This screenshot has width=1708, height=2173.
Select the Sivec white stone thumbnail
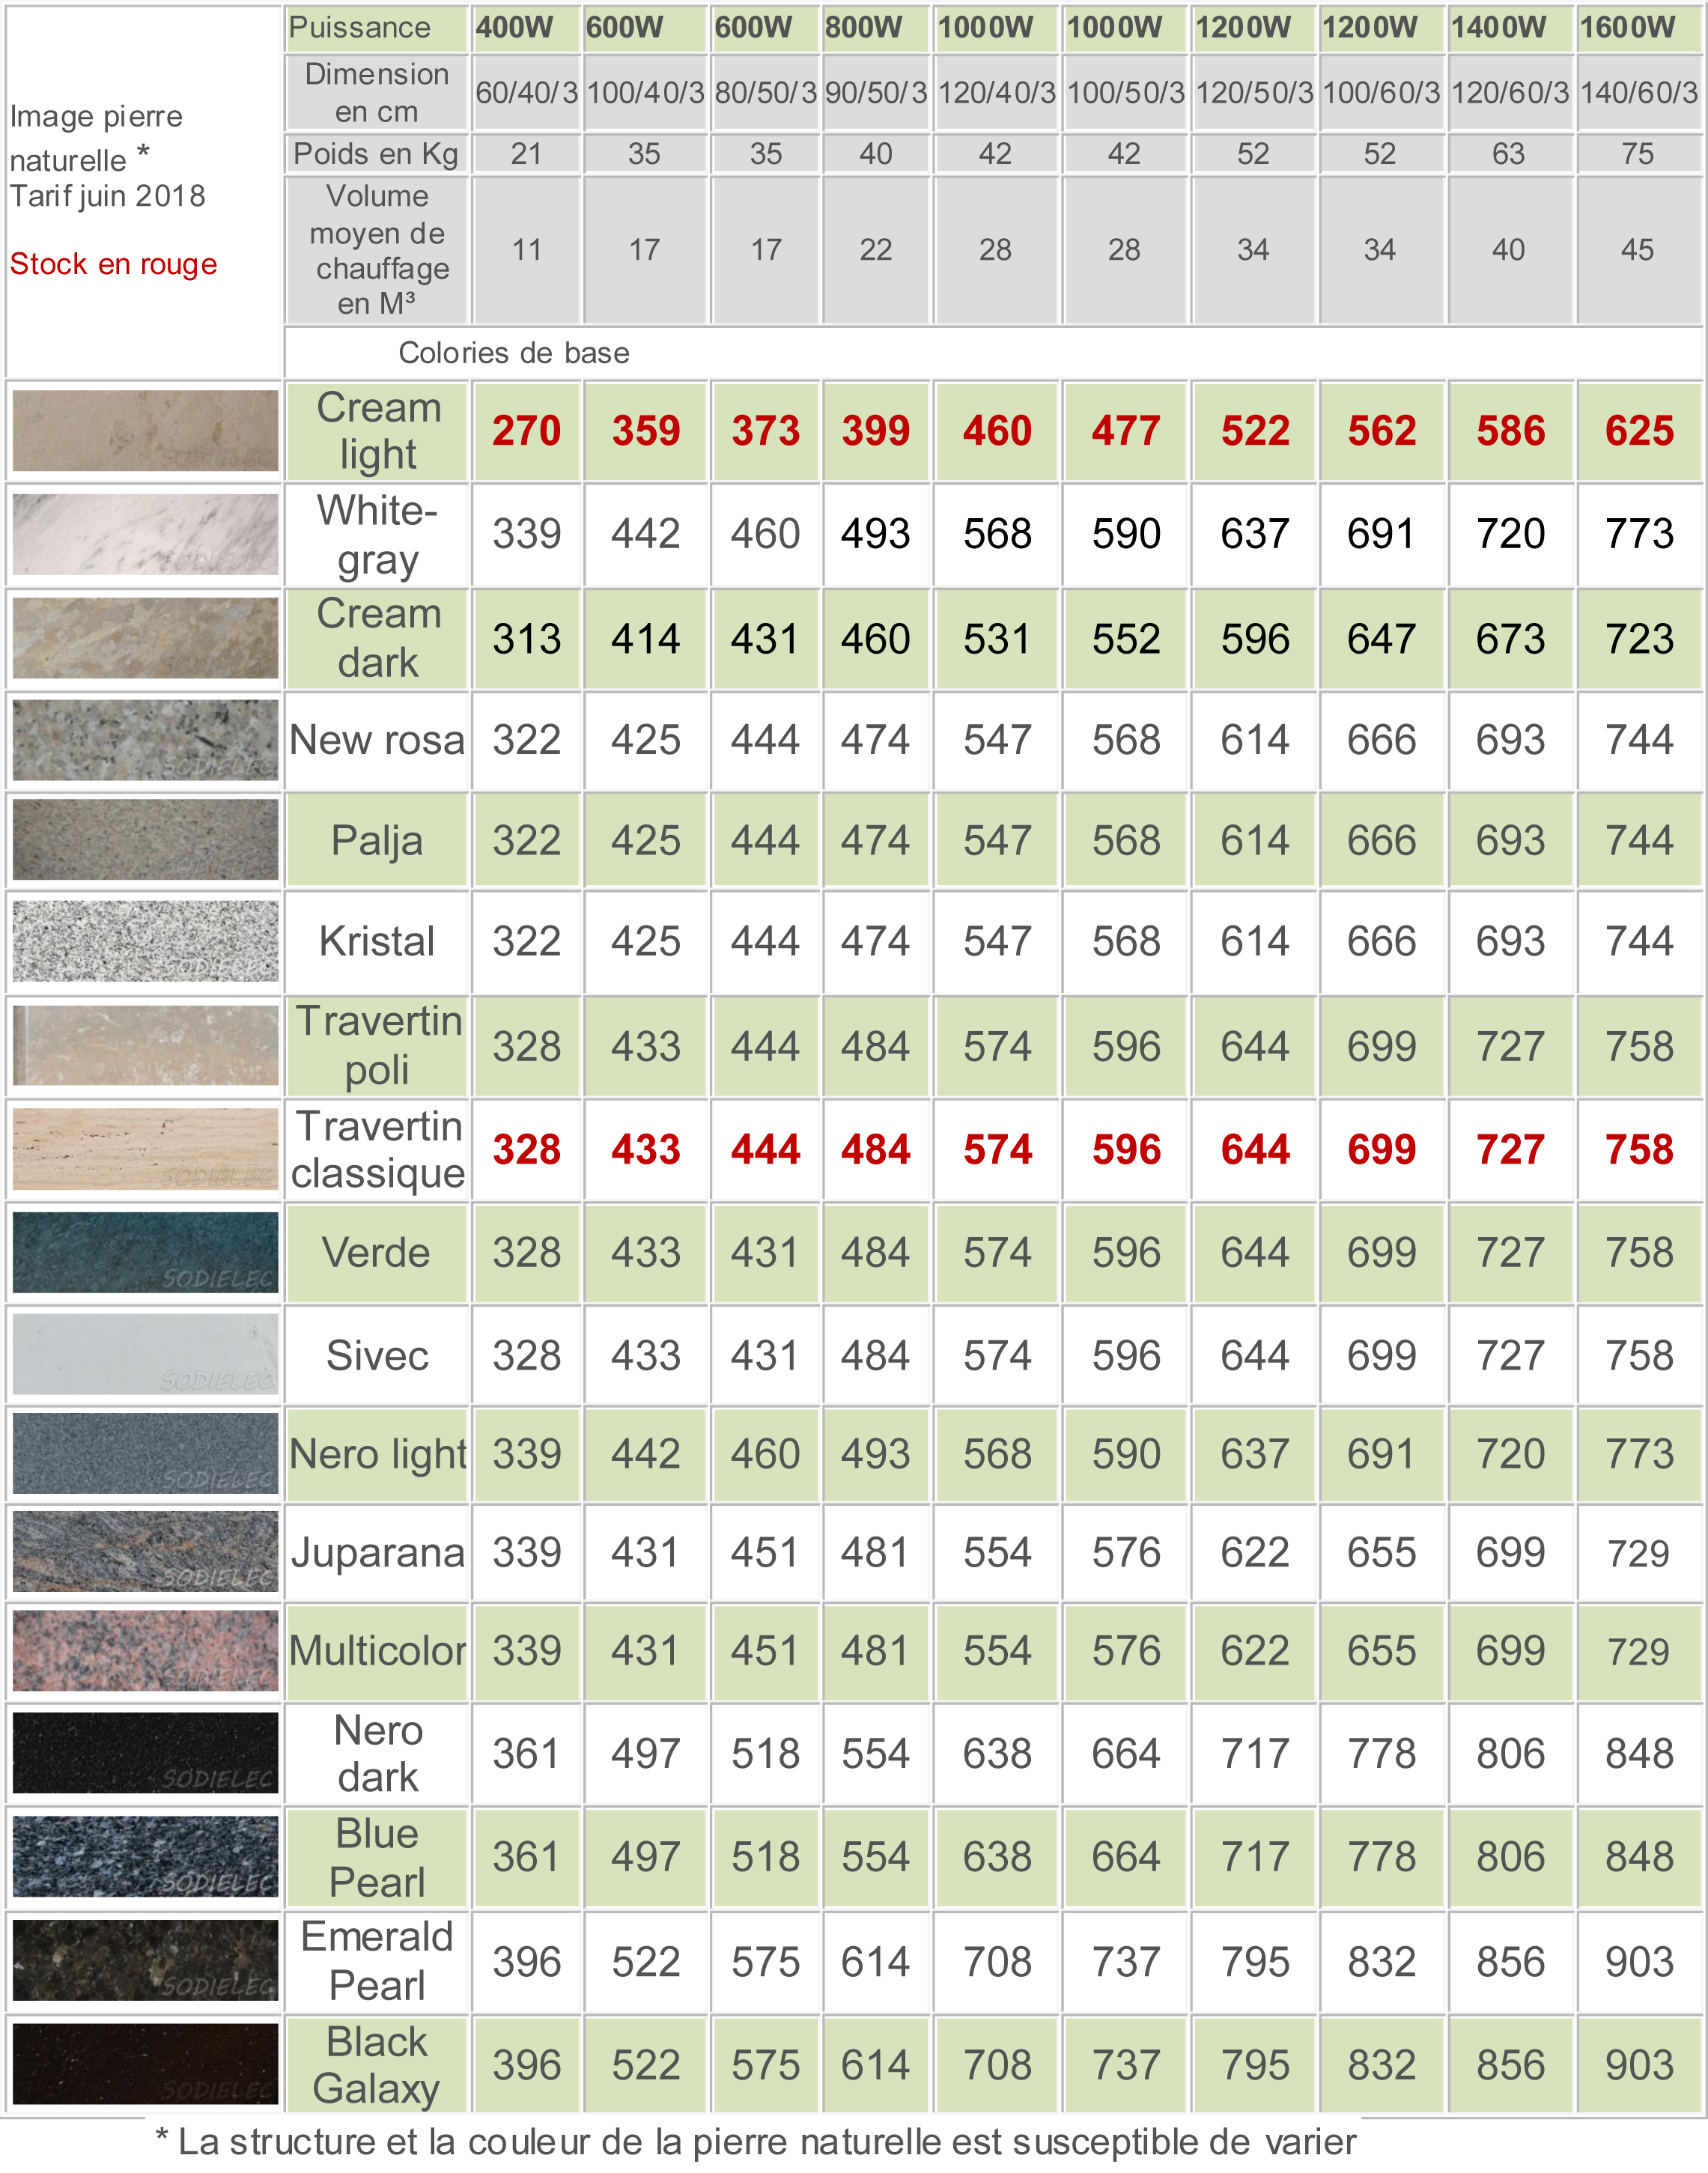click(x=145, y=1355)
